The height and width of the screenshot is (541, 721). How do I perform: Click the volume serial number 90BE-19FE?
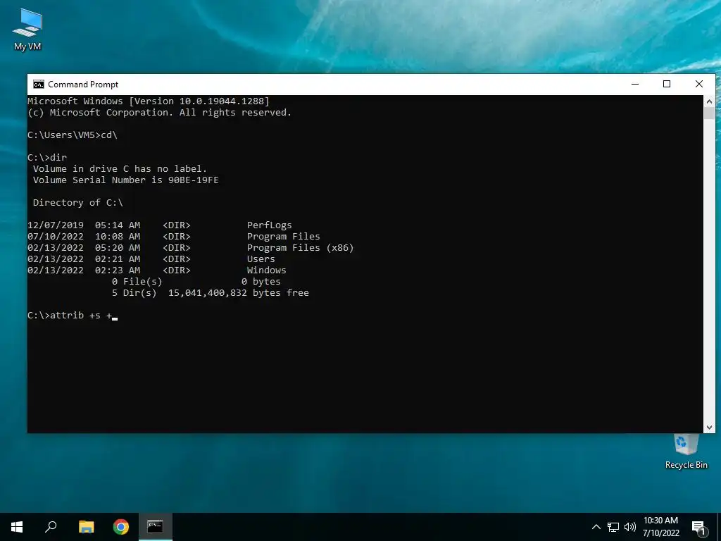(193, 180)
